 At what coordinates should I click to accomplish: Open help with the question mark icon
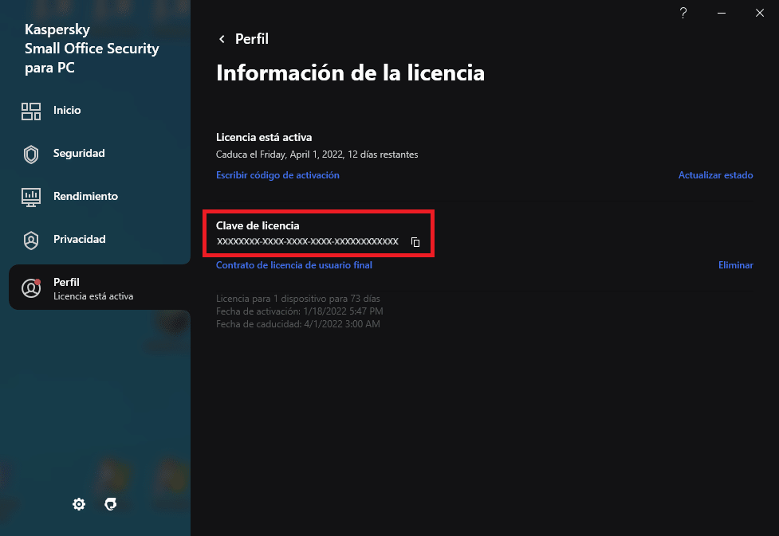pos(683,13)
